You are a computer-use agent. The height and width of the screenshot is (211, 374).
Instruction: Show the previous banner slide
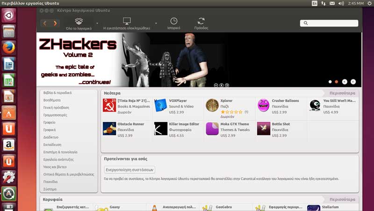[345, 82]
